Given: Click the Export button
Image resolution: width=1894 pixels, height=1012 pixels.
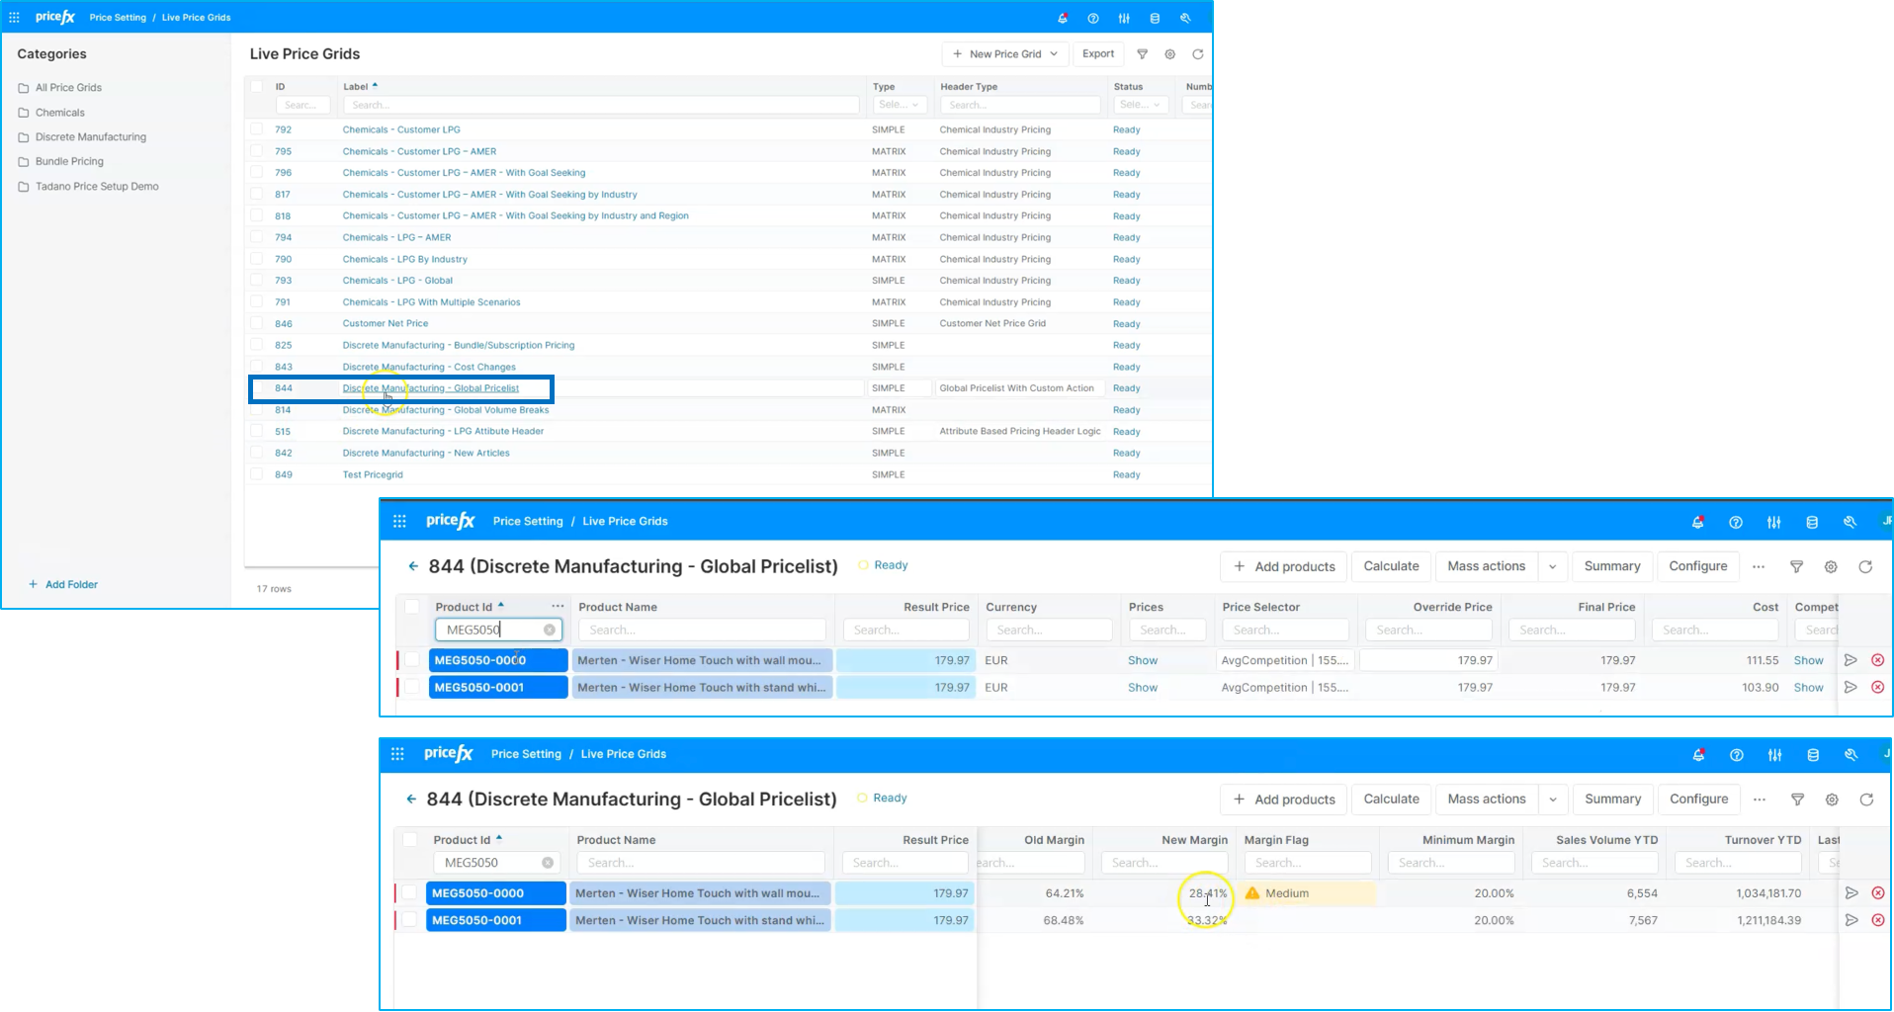Looking at the screenshot, I should point(1098,54).
